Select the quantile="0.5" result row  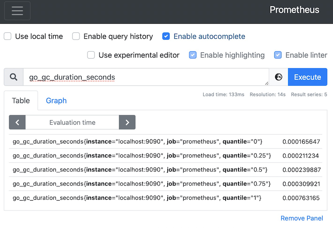[x=165, y=170]
